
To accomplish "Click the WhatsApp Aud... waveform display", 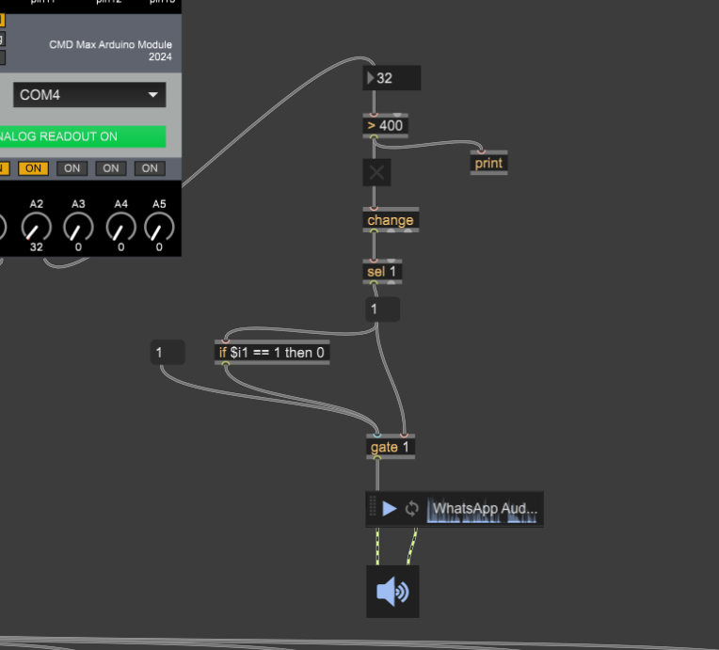I will click(x=484, y=510).
